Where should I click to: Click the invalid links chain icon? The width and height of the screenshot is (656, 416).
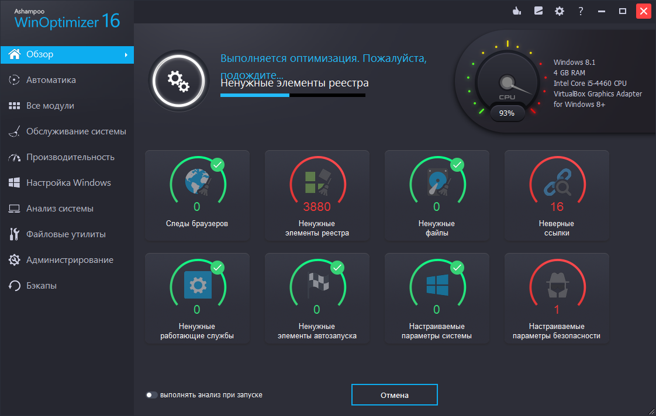click(558, 182)
